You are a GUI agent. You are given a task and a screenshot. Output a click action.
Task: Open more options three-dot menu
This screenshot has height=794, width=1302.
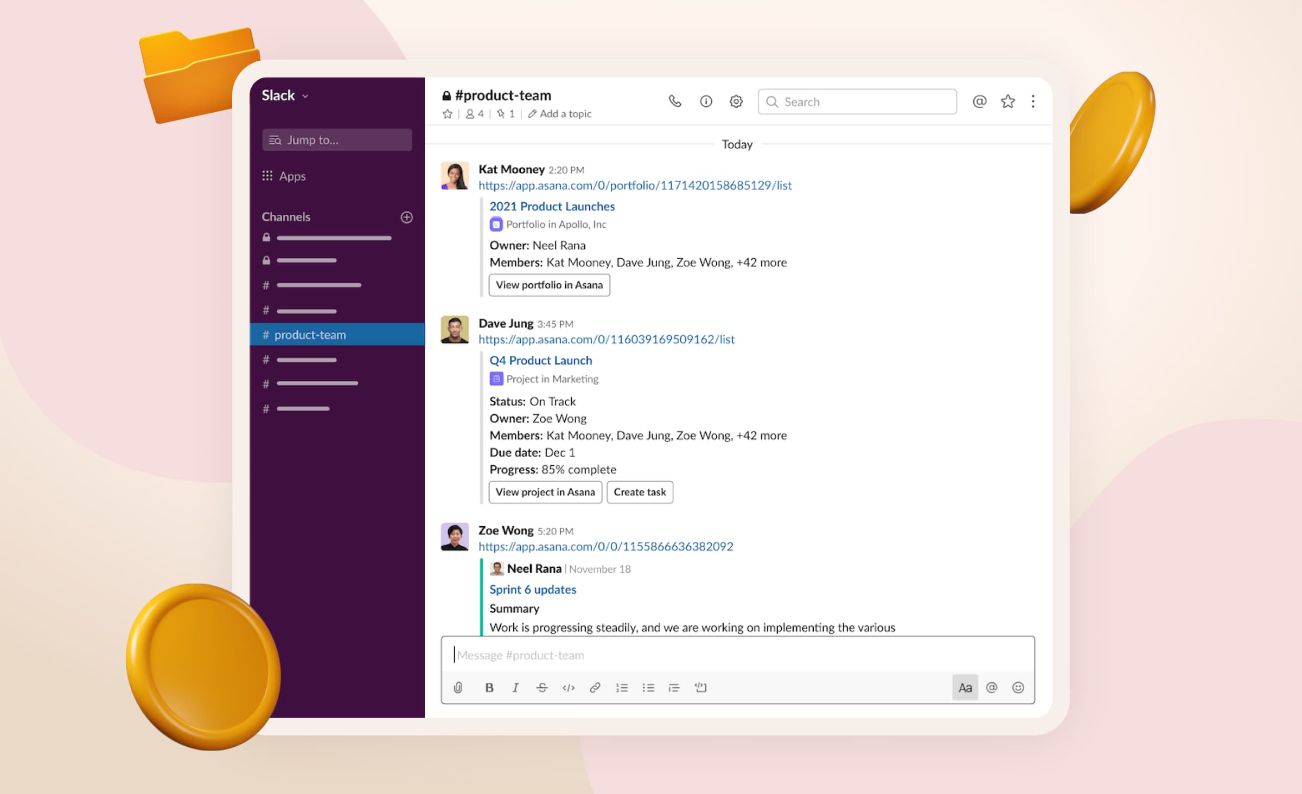pos(1033,101)
